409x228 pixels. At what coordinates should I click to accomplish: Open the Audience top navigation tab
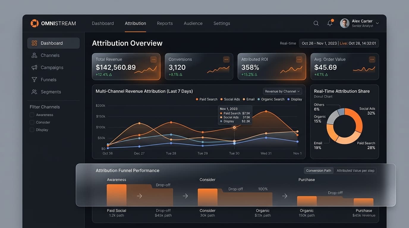pos(193,23)
